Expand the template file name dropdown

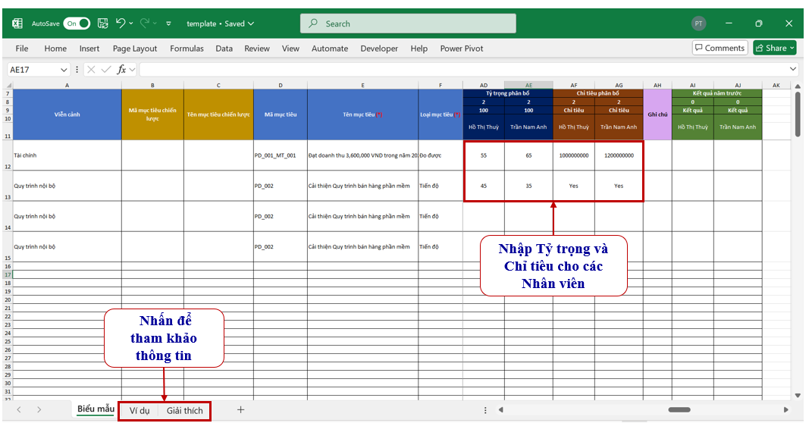[251, 23]
